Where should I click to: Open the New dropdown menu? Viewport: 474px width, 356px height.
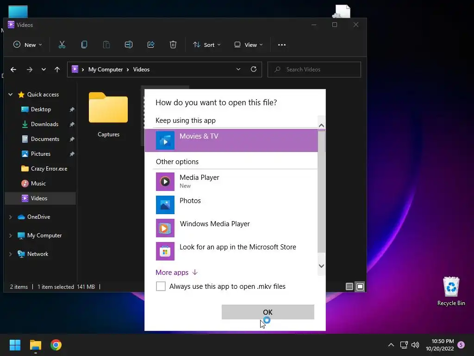27,45
